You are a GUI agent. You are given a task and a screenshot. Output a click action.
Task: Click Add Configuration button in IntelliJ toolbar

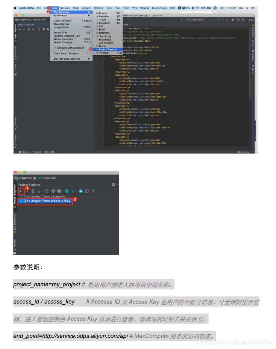(195, 20)
